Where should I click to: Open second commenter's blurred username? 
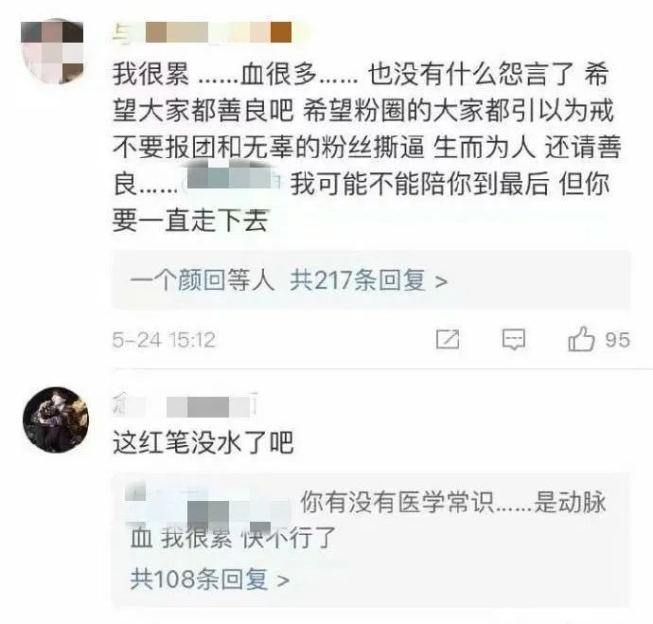[x=185, y=405]
